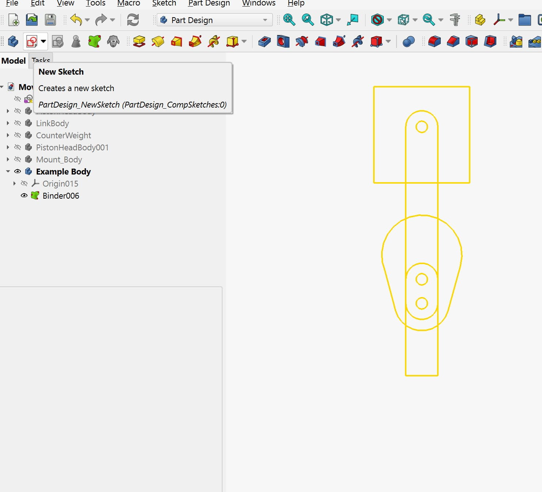Viewport: 542px width, 492px height.
Task: Hide the Binder006 object
Action: [24, 196]
